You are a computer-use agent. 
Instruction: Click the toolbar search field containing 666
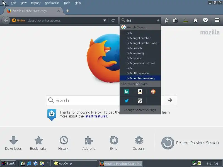140,20
